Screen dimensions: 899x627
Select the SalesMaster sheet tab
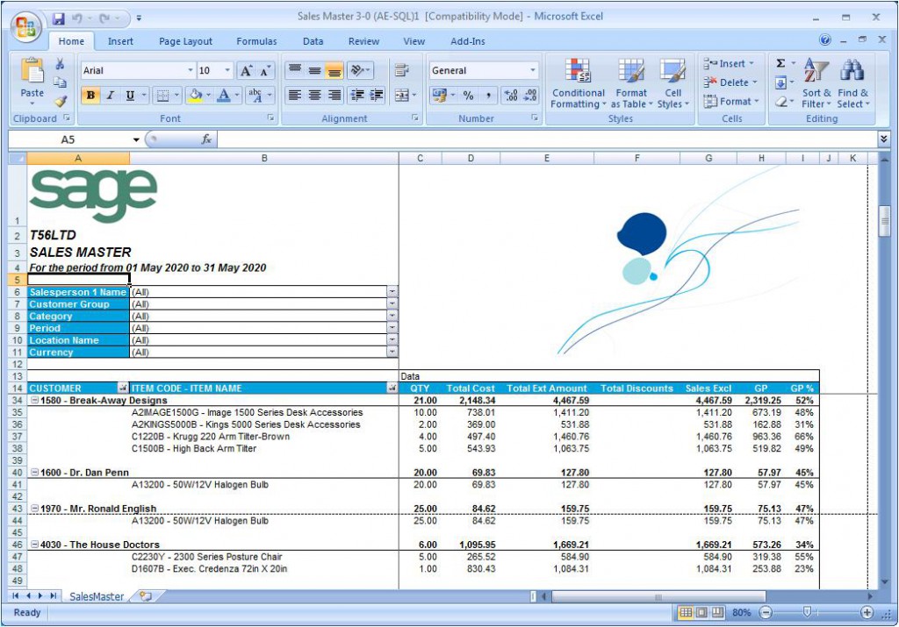(97, 596)
